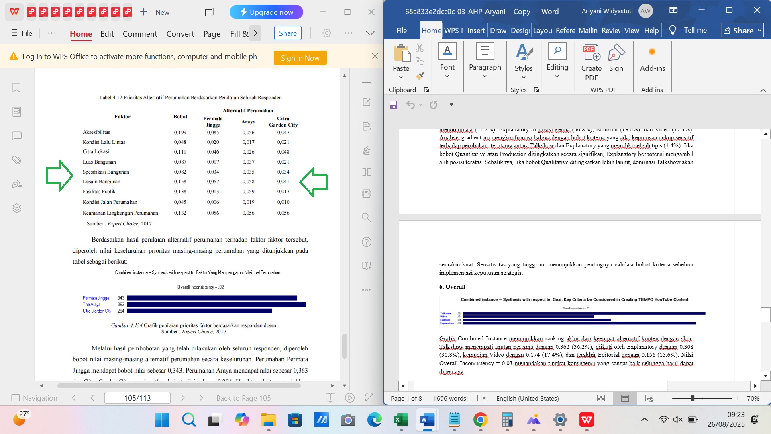Undo last action in Word

click(410, 105)
